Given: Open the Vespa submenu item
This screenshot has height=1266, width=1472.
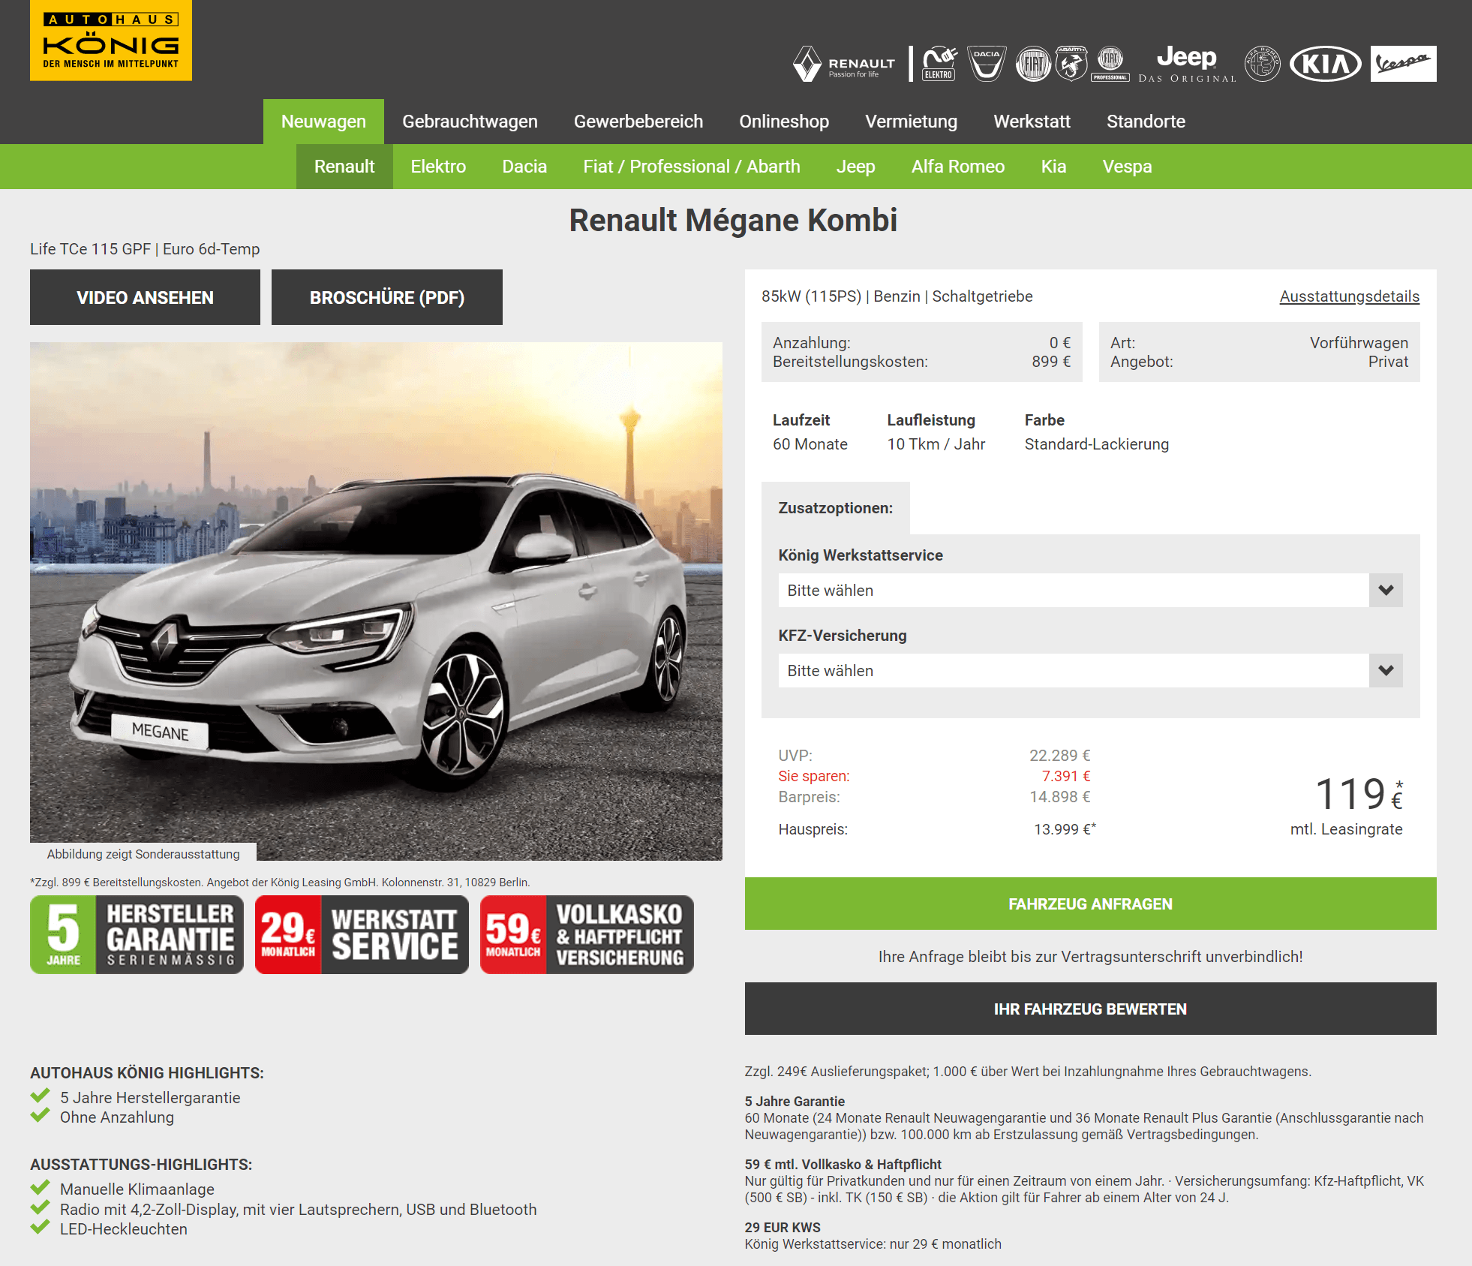Looking at the screenshot, I should coord(1127,167).
